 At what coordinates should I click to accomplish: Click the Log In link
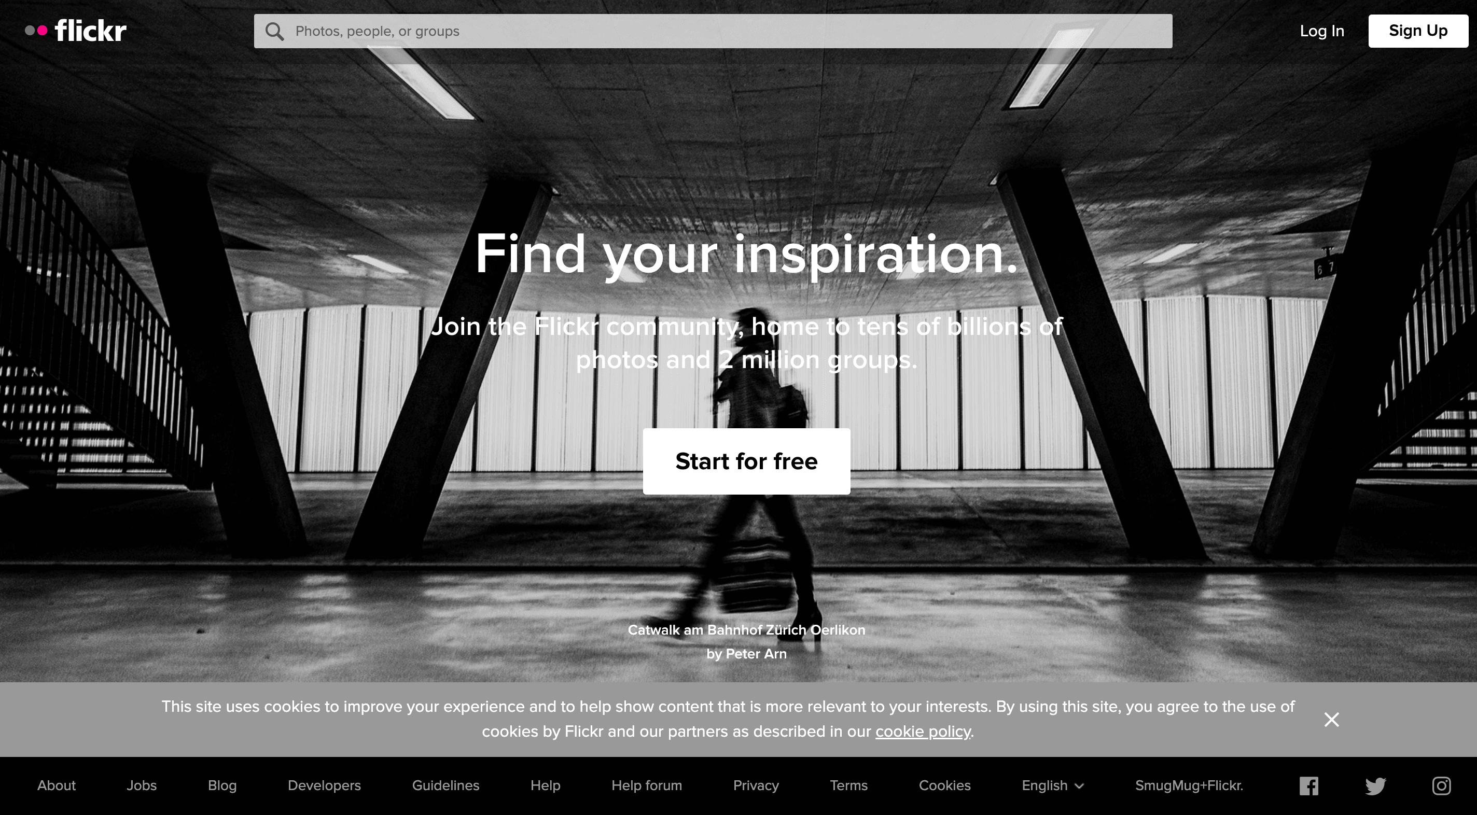1320,31
